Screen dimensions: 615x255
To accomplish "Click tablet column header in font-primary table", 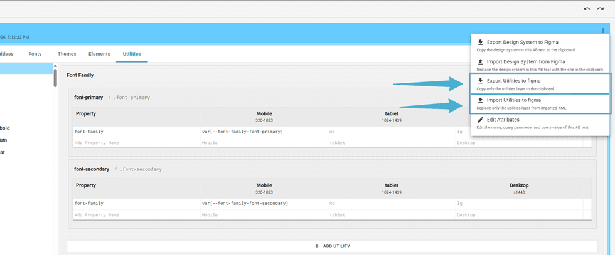I will pos(392,117).
